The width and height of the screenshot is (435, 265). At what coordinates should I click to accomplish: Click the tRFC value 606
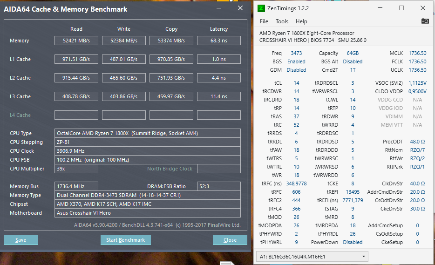[x=296, y=192]
